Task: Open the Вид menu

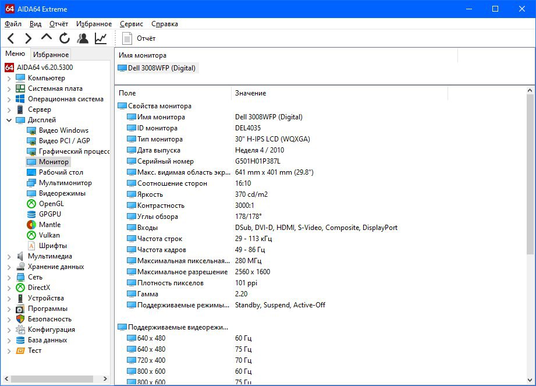Action: pyautogui.click(x=35, y=24)
